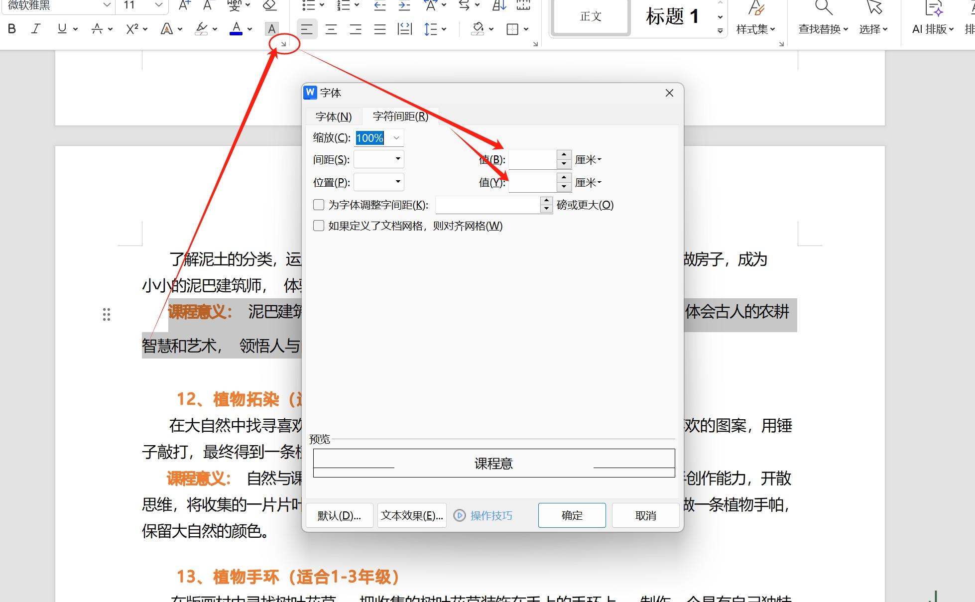Apply superscript formatting
The image size is (975, 602).
(x=132, y=29)
